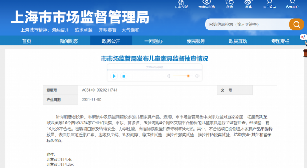This screenshot has width=307, height=168.
Task: Click the 文号 label cell
Action: pos(235,90)
